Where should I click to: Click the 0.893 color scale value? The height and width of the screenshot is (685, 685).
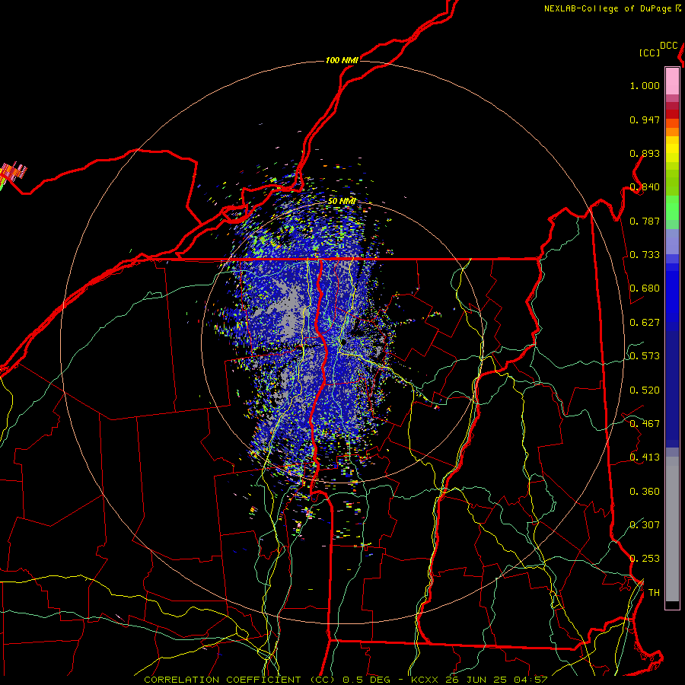pos(645,153)
